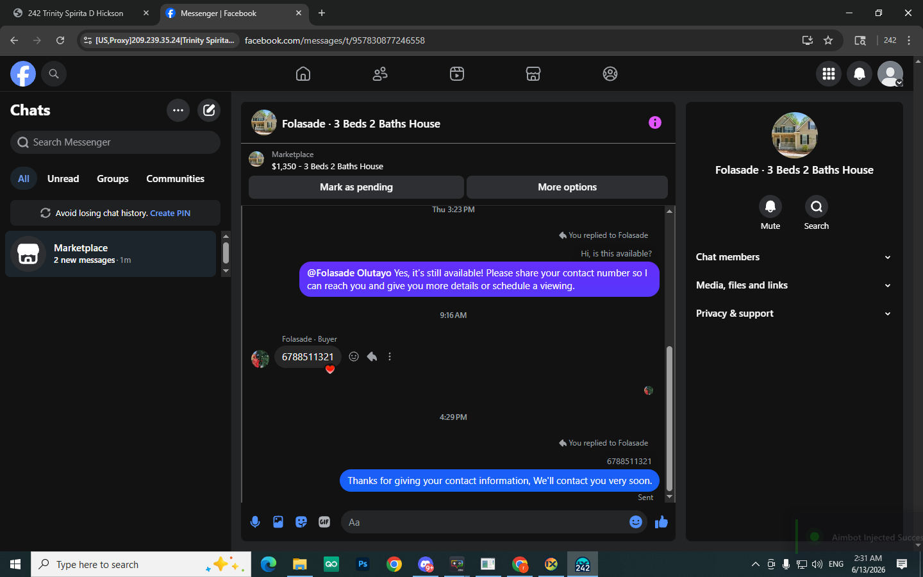Open the Marketplace chat with 2 new messages

click(x=110, y=254)
